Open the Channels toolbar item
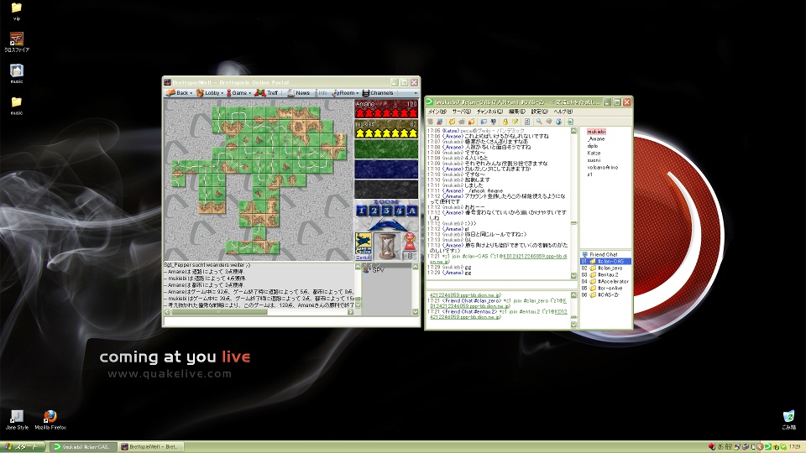The width and height of the screenshot is (806, 453). point(378,93)
